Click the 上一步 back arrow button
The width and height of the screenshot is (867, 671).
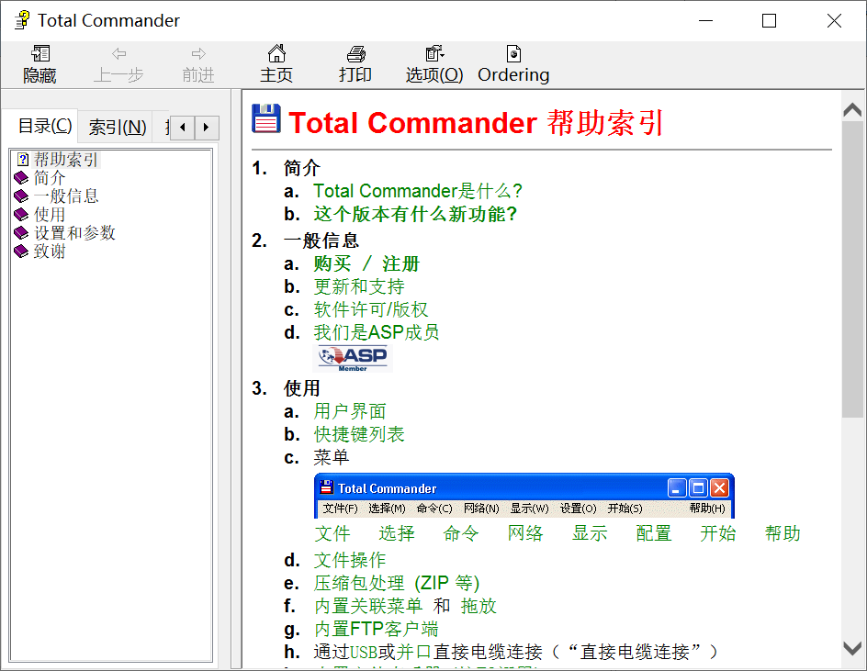[x=118, y=64]
